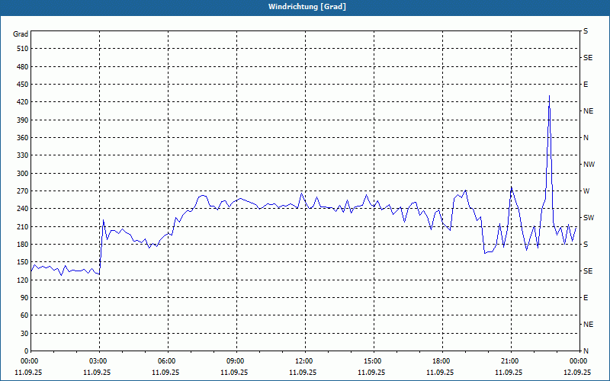Screen dimensions: 610x381
Task: Click the 12:00 time axis label
Action: tap(305, 361)
